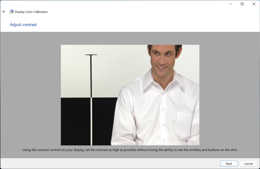Screen dimensions: 260x169
Task: Minimize the calibration window
Action: pos(230,4)
